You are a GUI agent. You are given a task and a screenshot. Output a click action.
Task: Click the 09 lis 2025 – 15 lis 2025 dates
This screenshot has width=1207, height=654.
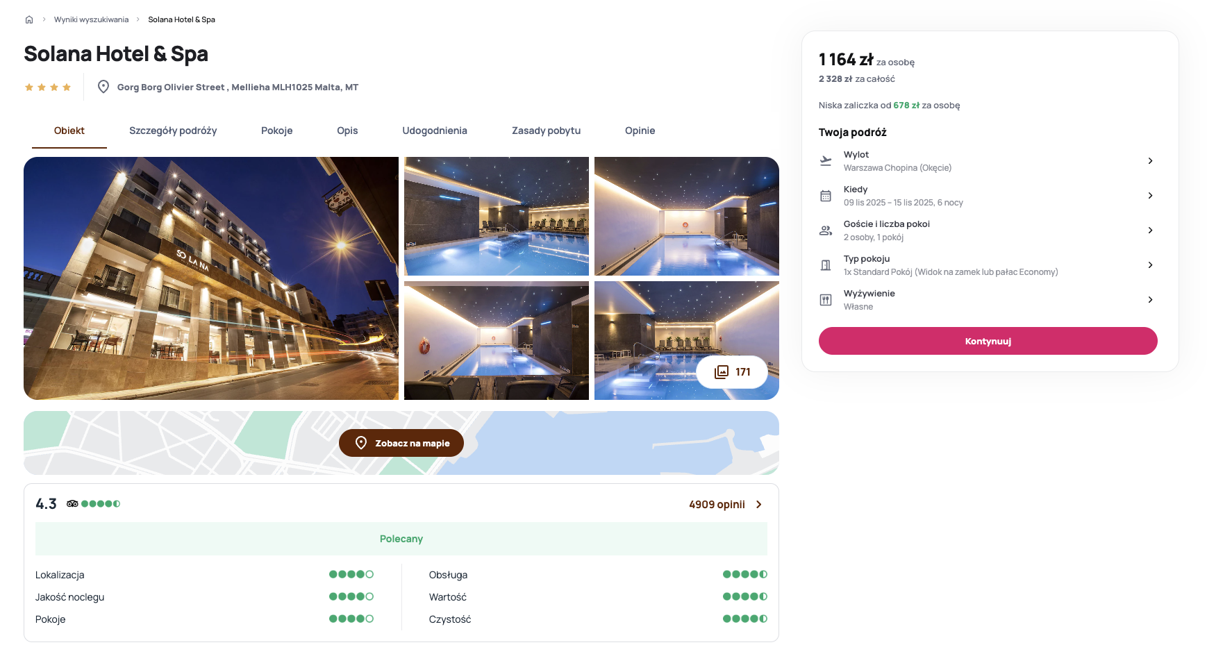point(904,203)
